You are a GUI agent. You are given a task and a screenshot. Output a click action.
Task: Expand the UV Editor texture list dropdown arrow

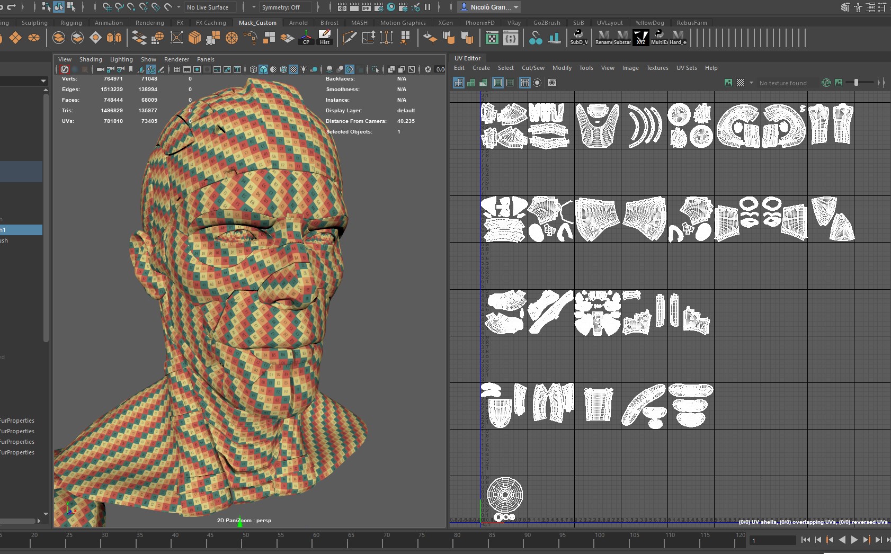751,83
